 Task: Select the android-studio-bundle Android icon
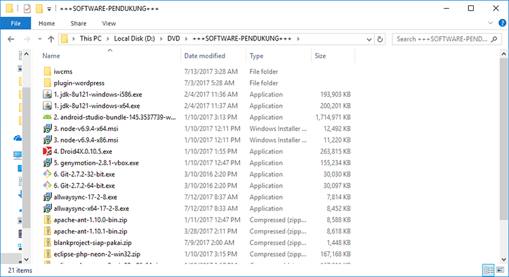coord(48,117)
